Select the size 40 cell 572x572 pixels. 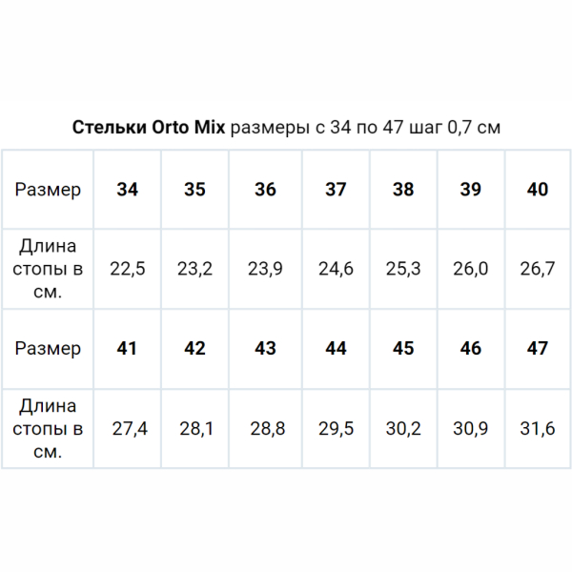point(538,190)
